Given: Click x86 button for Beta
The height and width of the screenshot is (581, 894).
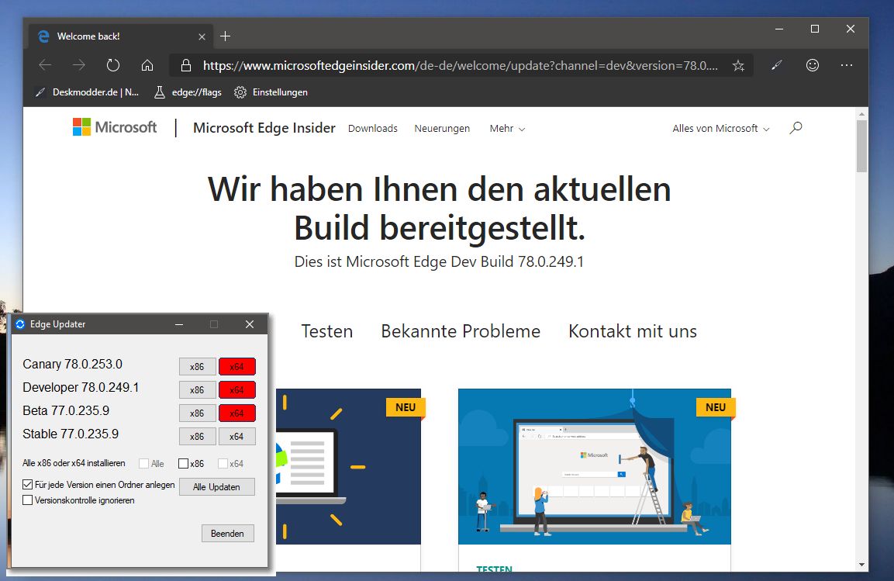Looking at the screenshot, I should pyautogui.click(x=197, y=413).
